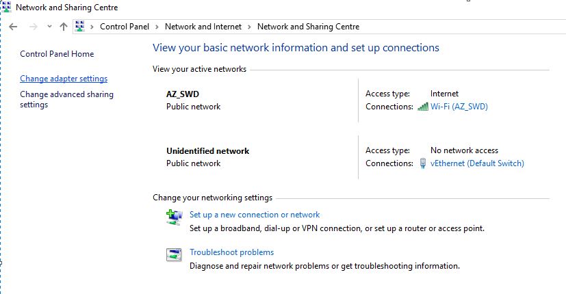
Task: Click the Set up new connection icon
Action: tap(174, 217)
